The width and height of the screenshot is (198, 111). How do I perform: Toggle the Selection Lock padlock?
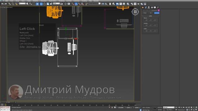pos(112,108)
